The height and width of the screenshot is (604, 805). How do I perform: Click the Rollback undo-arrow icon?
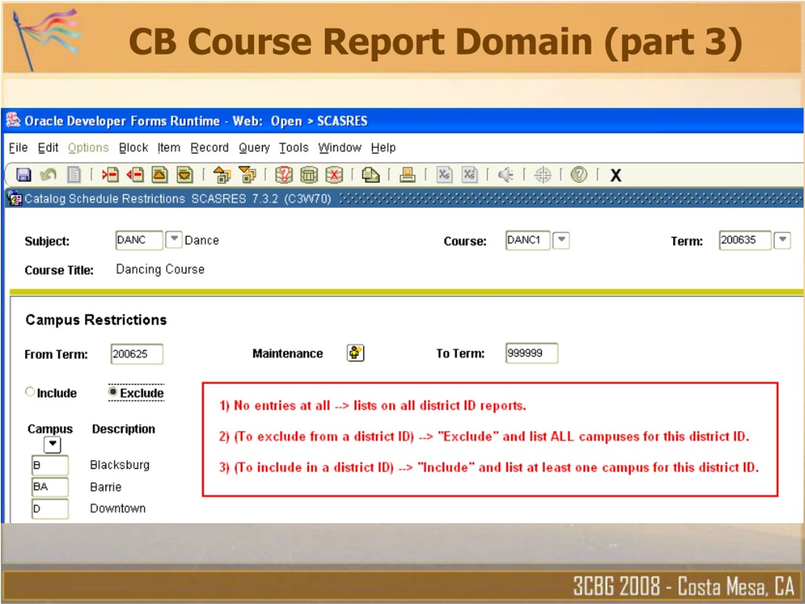48,175
